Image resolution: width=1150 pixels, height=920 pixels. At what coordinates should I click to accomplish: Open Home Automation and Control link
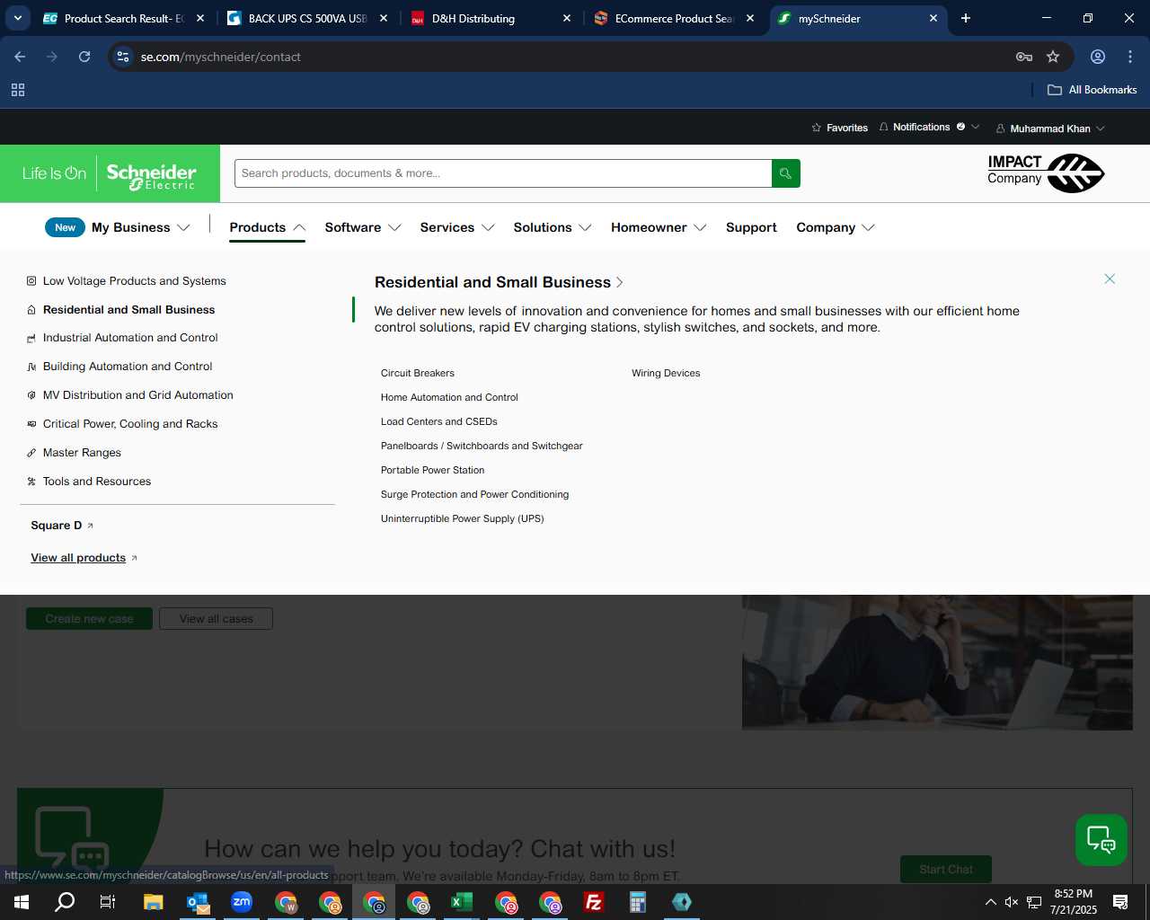pos(449,397)
